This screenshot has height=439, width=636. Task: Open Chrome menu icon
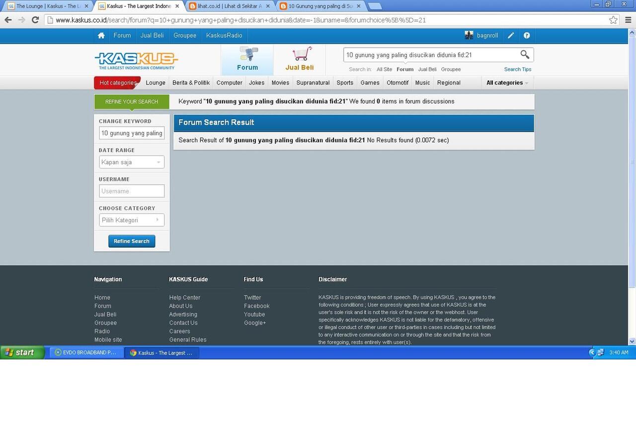[x=628, y=20]
